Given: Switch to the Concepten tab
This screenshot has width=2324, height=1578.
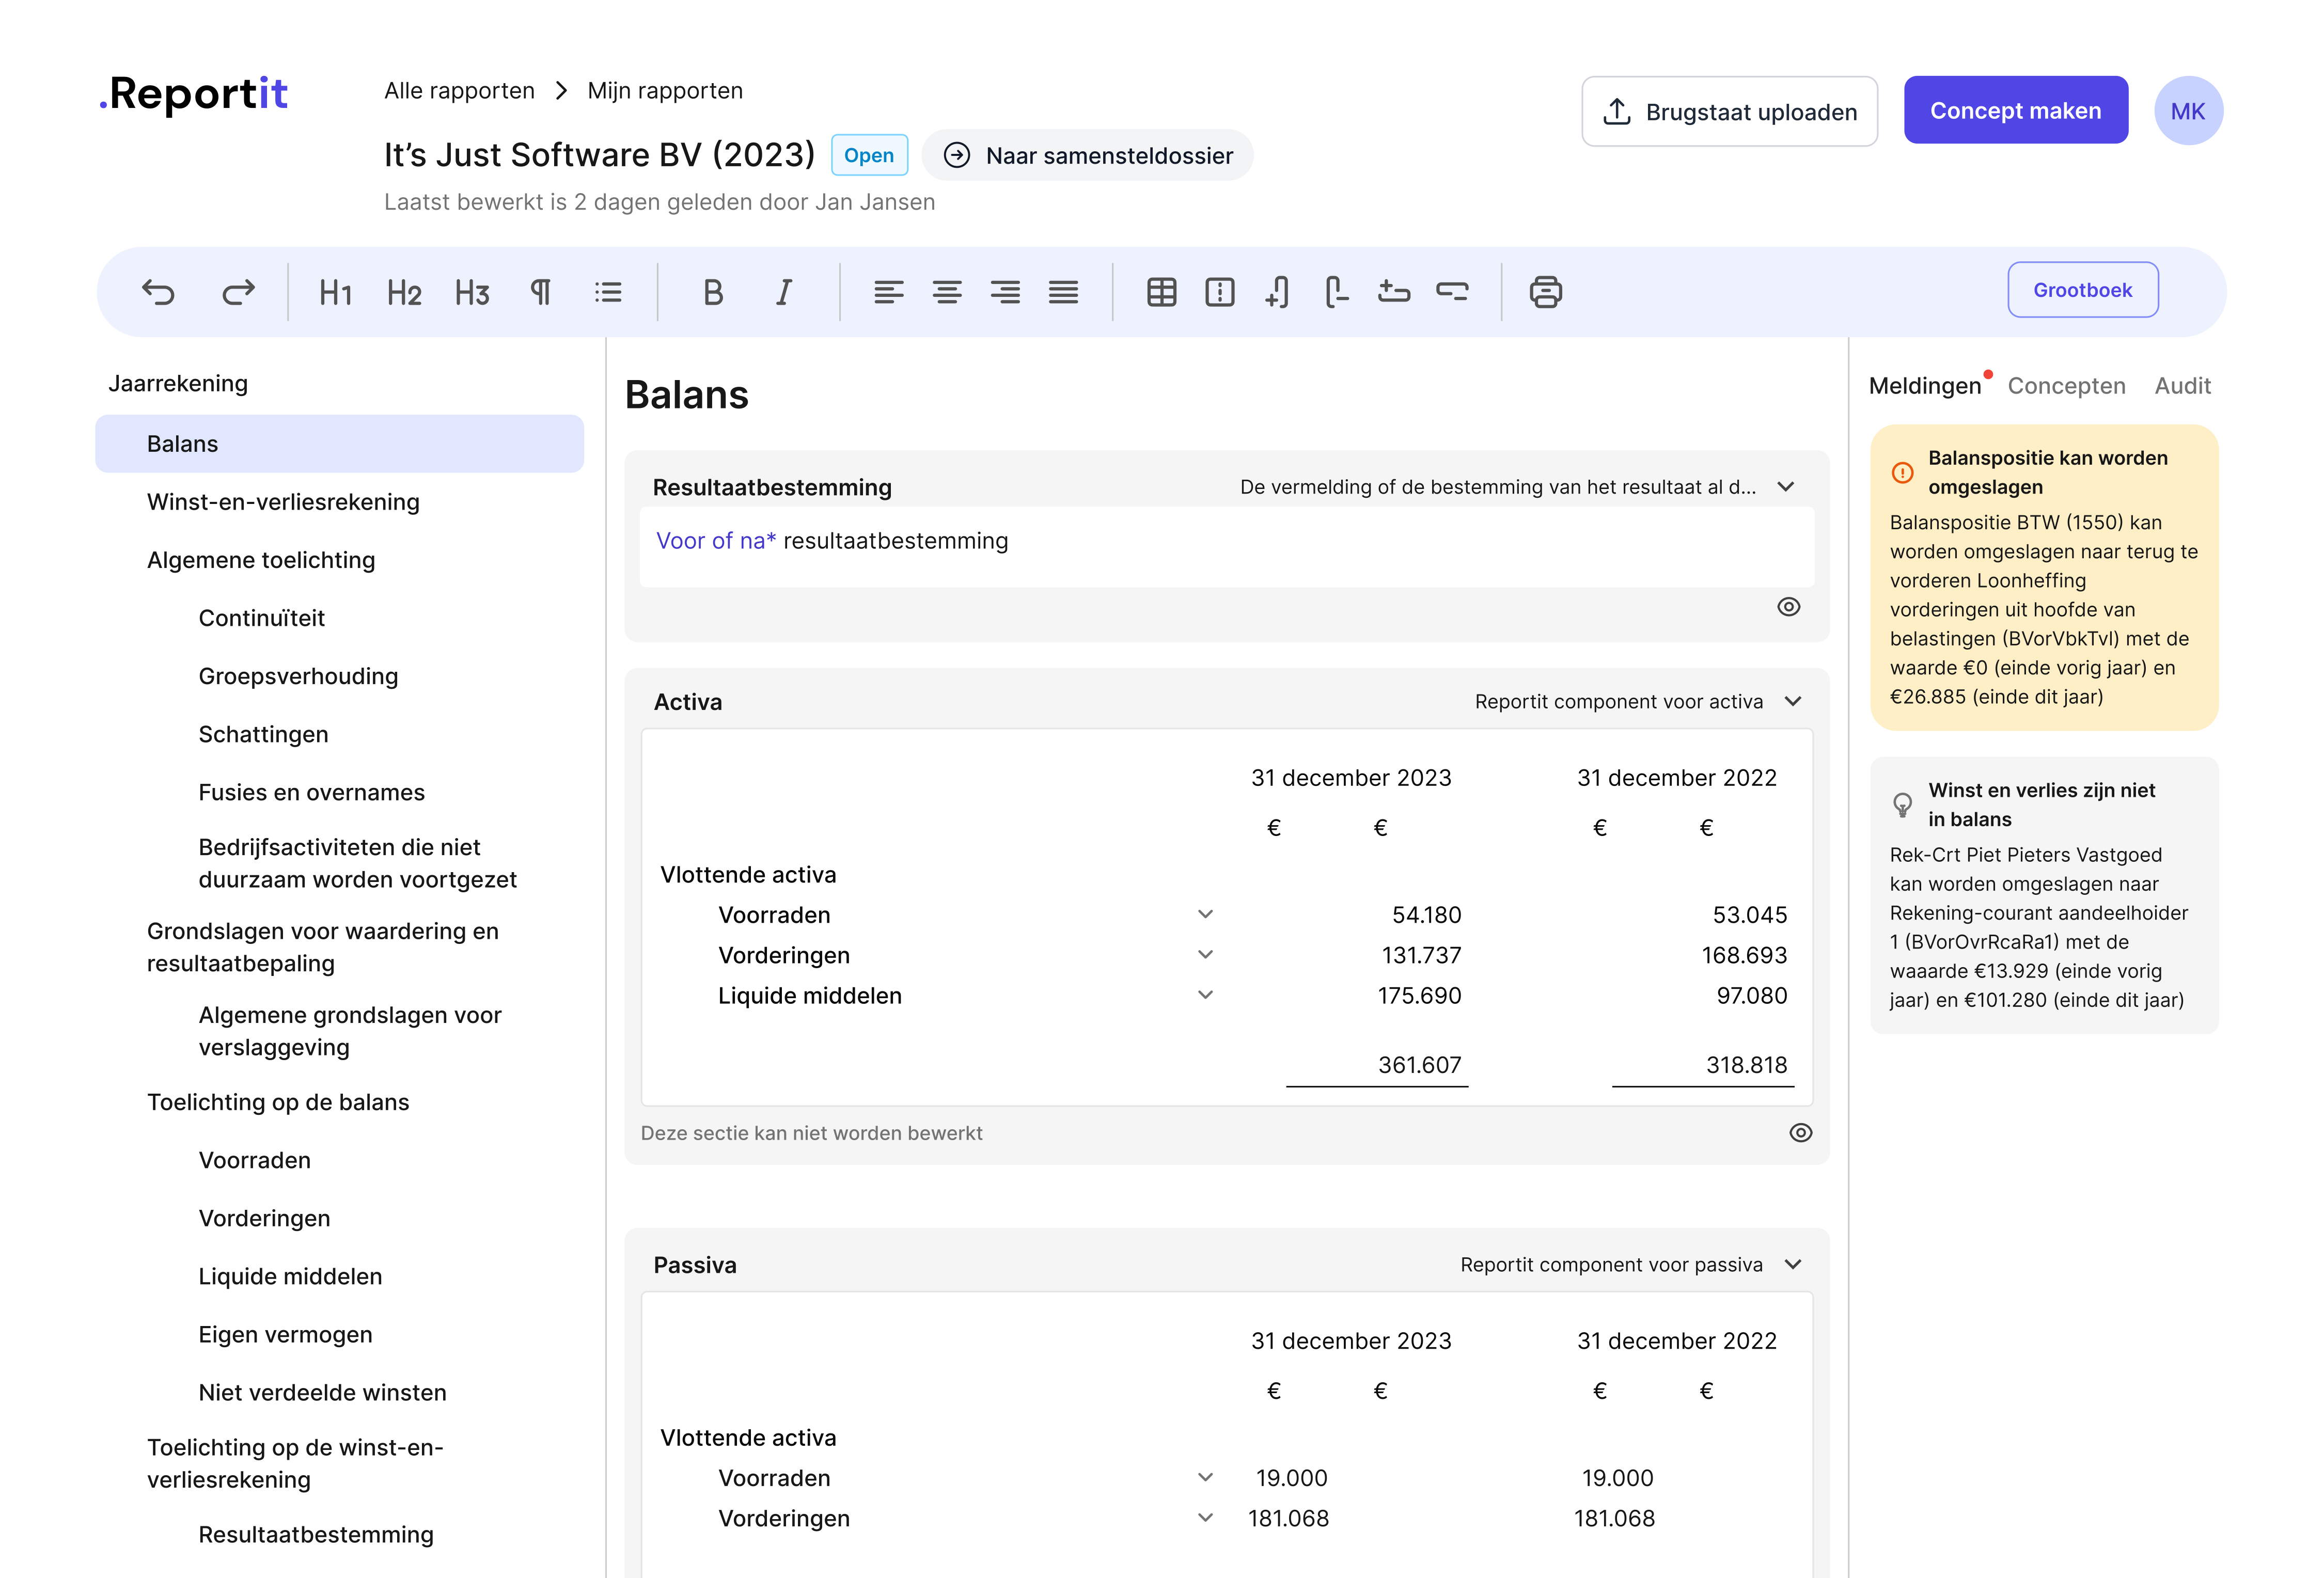Looking at the screenshot, I should pos(2066,386).
